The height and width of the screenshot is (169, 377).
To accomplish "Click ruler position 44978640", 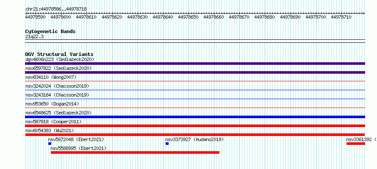I will click(163, 17).
